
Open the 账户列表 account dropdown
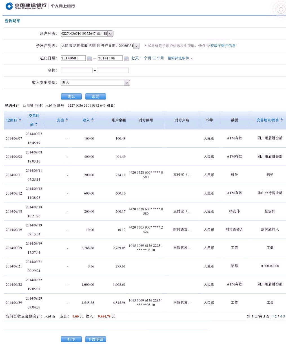tap(110, 34)
